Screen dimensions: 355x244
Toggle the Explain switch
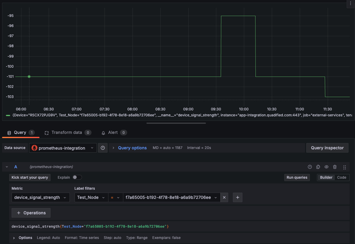click(77, 177)
